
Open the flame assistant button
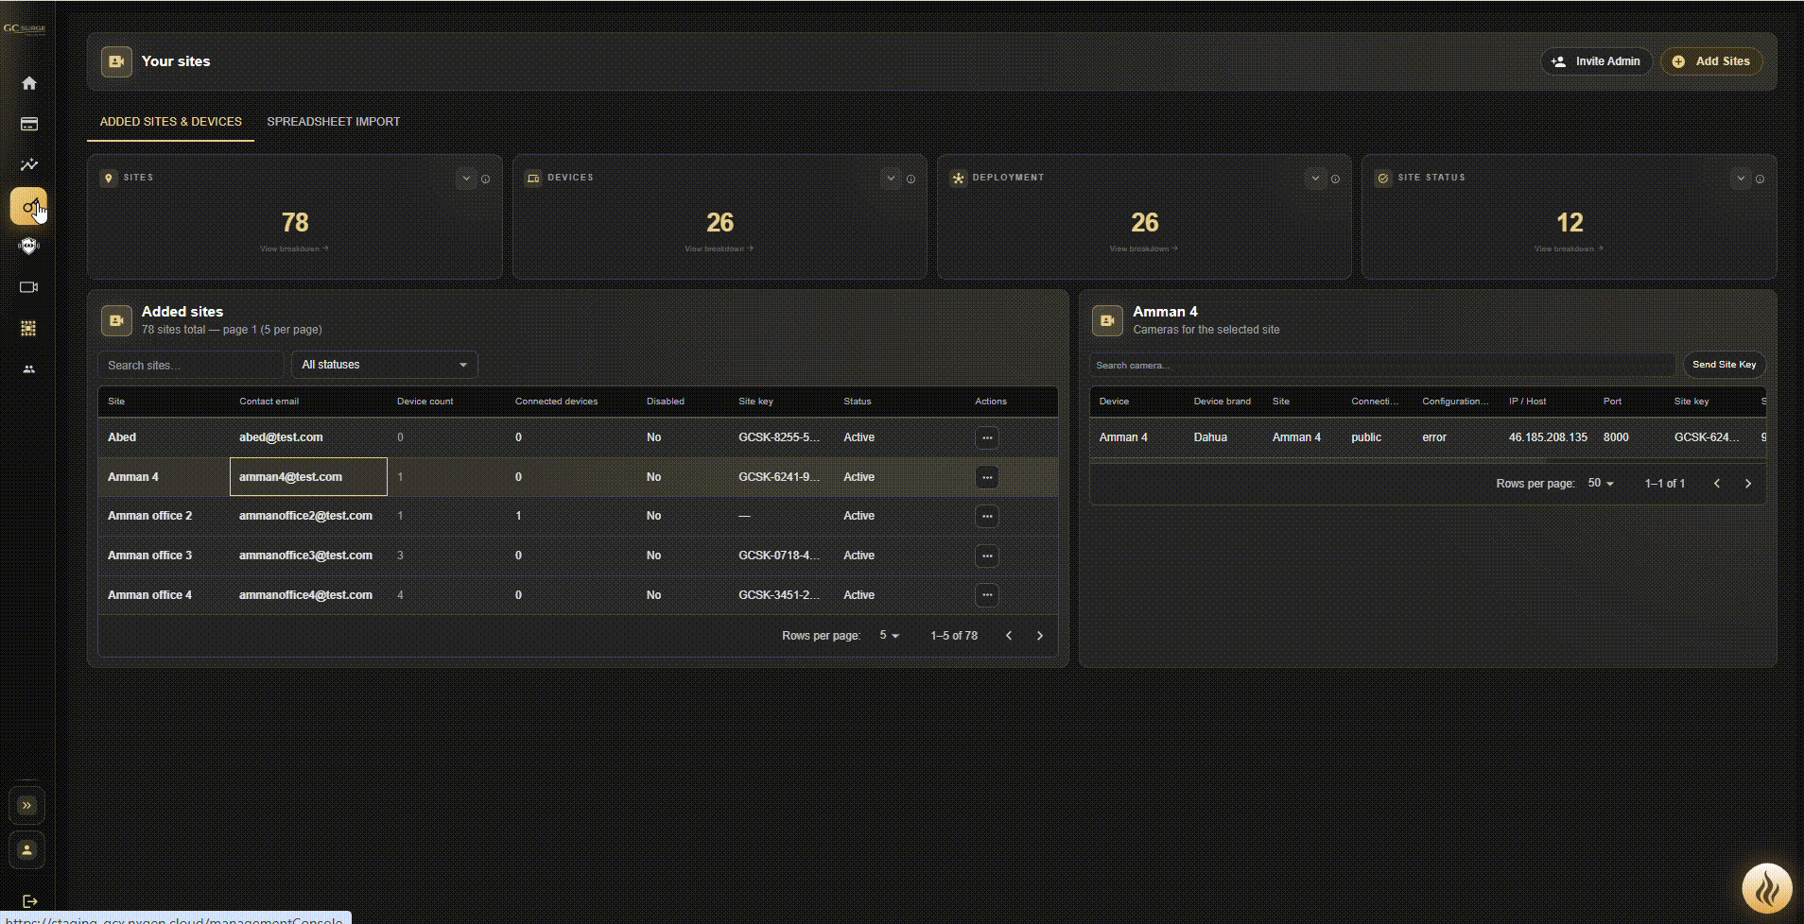coord(1766,888)
